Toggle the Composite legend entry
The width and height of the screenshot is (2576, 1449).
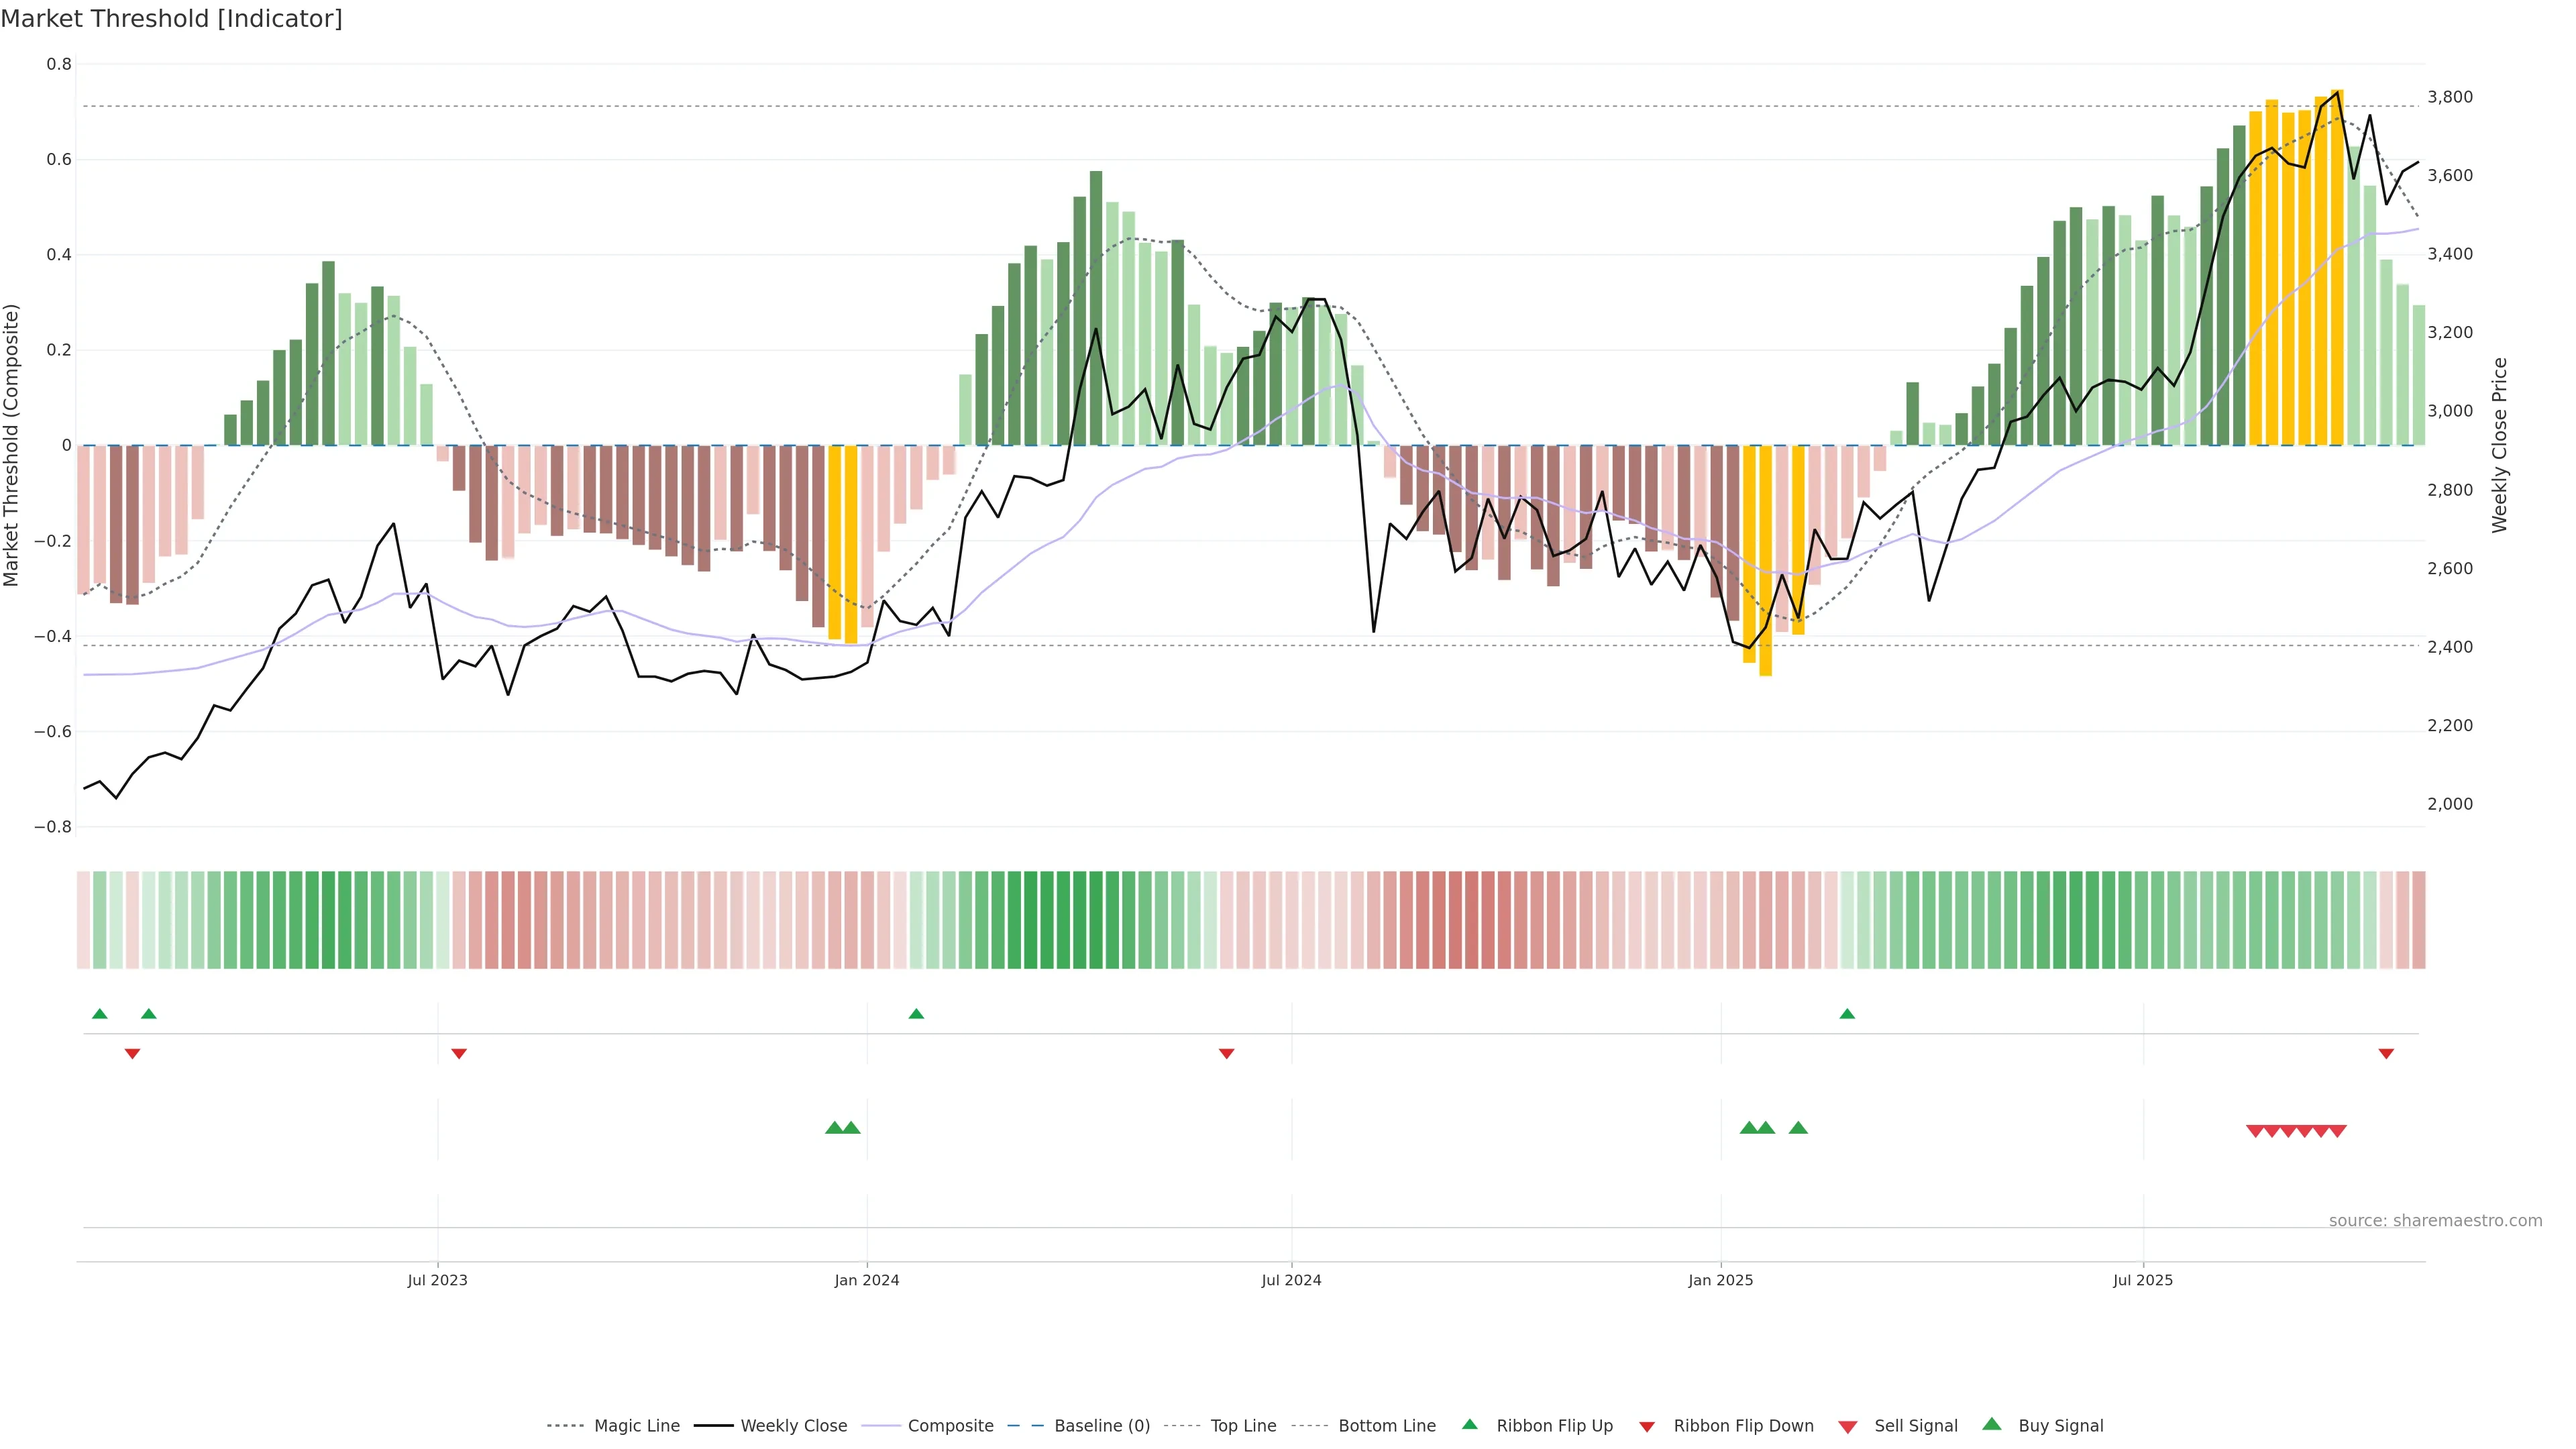coord(950,1426)
